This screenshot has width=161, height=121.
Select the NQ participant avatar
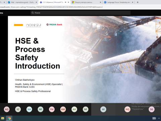click(x=127, y=109)
